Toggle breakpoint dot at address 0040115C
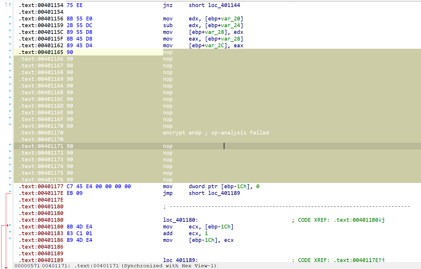 click(10, 31)
